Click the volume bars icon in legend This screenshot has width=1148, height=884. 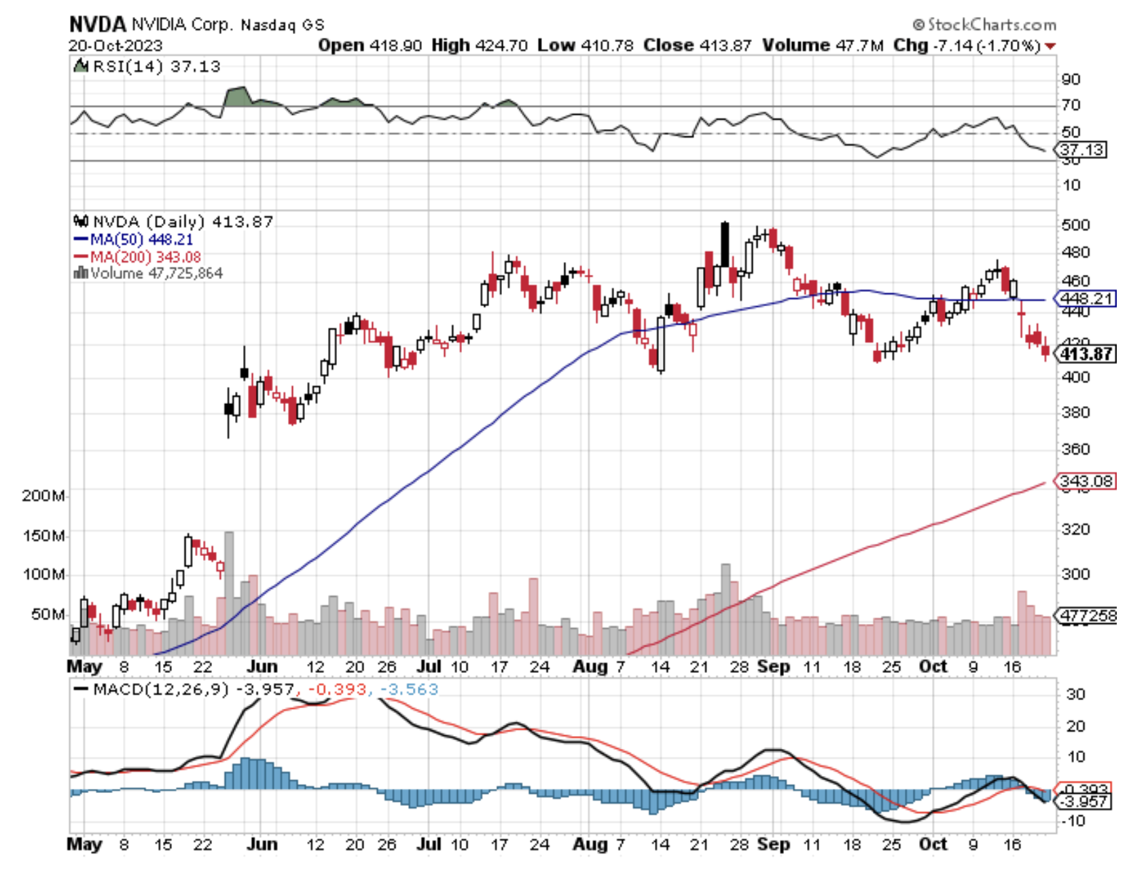point(80,273)
